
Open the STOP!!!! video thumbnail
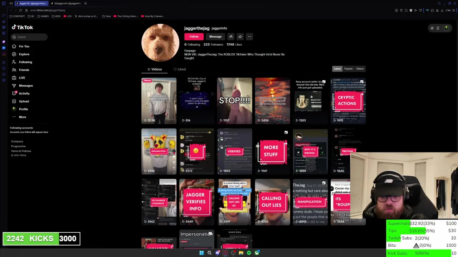(235, 101)
